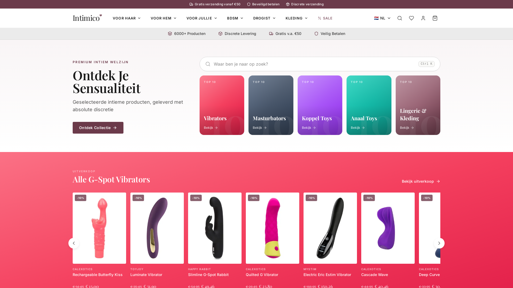Show next products with carousel right arrow
Image resolution: width=513 pixels, height=288 pixels.
(x=439, y=243)
